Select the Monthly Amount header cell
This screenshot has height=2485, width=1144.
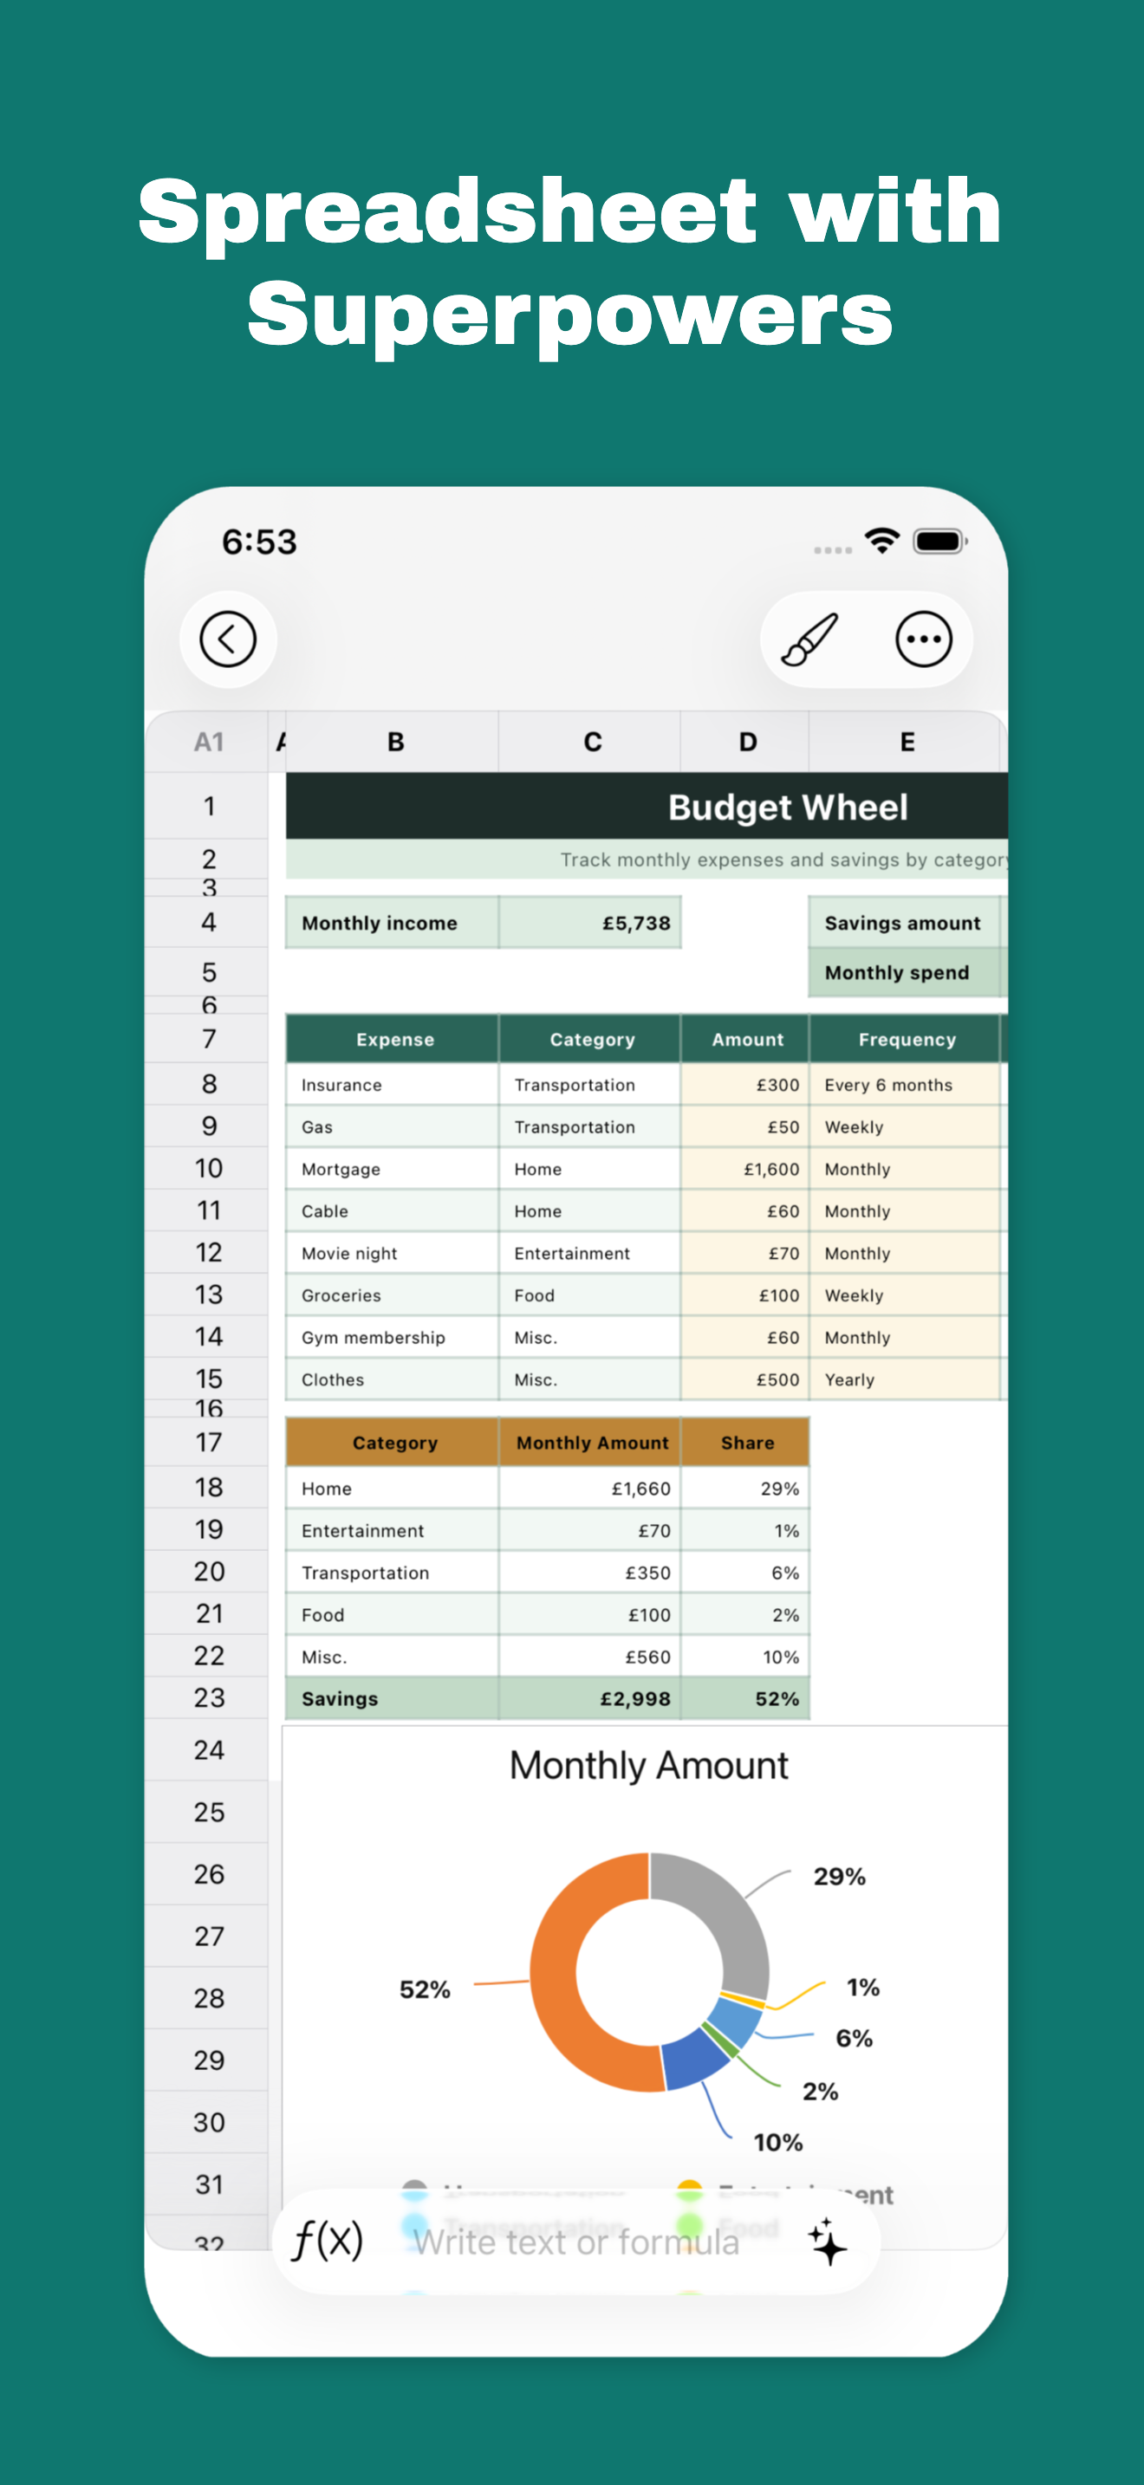click(x=590, y=1442)
